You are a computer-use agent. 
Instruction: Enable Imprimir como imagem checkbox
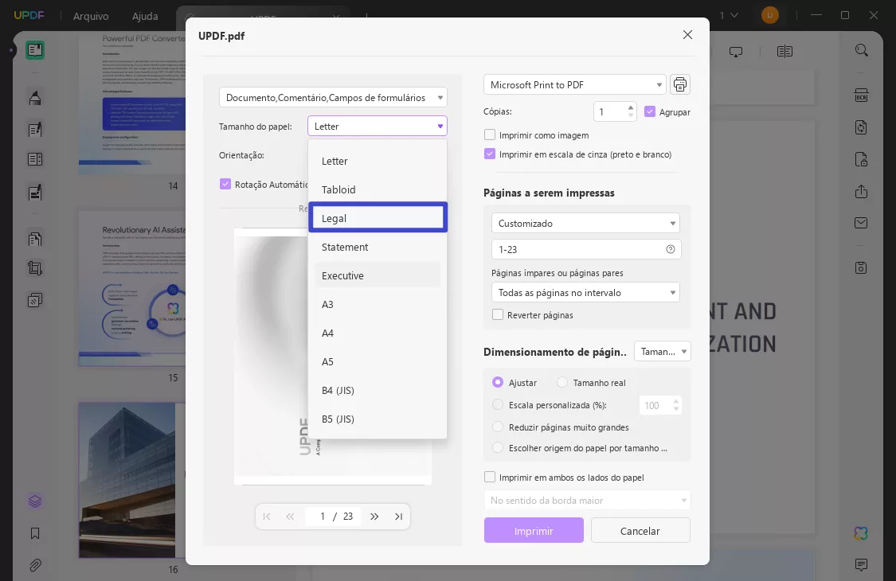tap(490, 135)
